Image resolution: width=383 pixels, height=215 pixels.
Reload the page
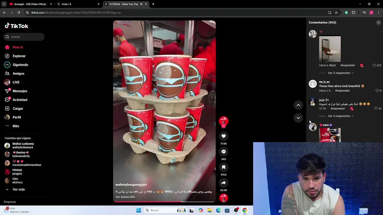click(x=19, y=13)
